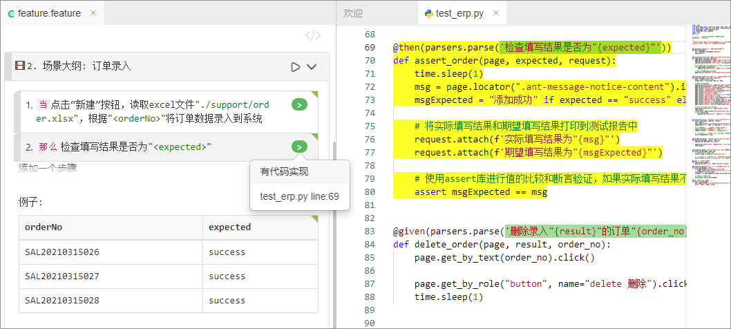Viewport: 731px width, 329px height.
Task: Click green arrow badge on step 1
Action: pyautogui.click(x=299, y=105)
